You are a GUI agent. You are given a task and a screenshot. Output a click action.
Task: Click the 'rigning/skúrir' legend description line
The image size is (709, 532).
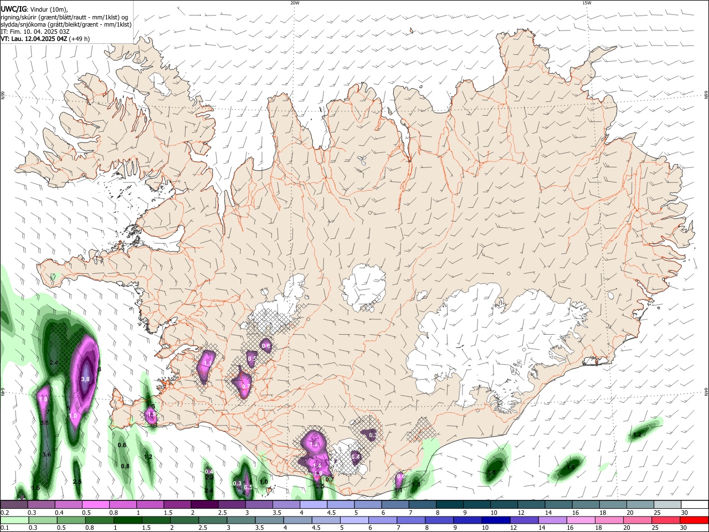(x=64, y=17)
